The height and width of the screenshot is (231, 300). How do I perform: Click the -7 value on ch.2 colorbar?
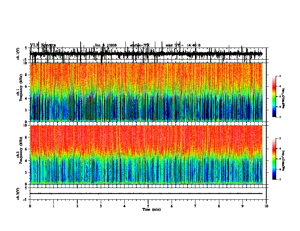click(280, 179)
